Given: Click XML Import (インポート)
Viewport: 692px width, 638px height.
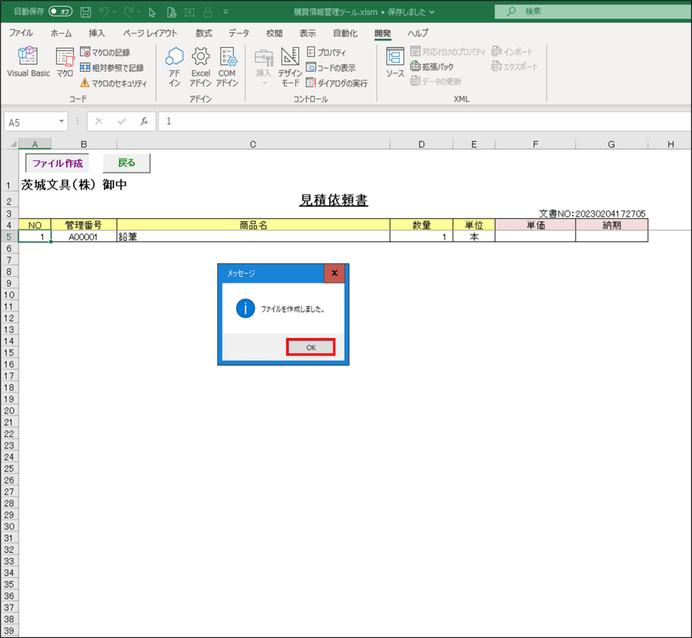Looking at the screenshot, I should pos(512,51).
